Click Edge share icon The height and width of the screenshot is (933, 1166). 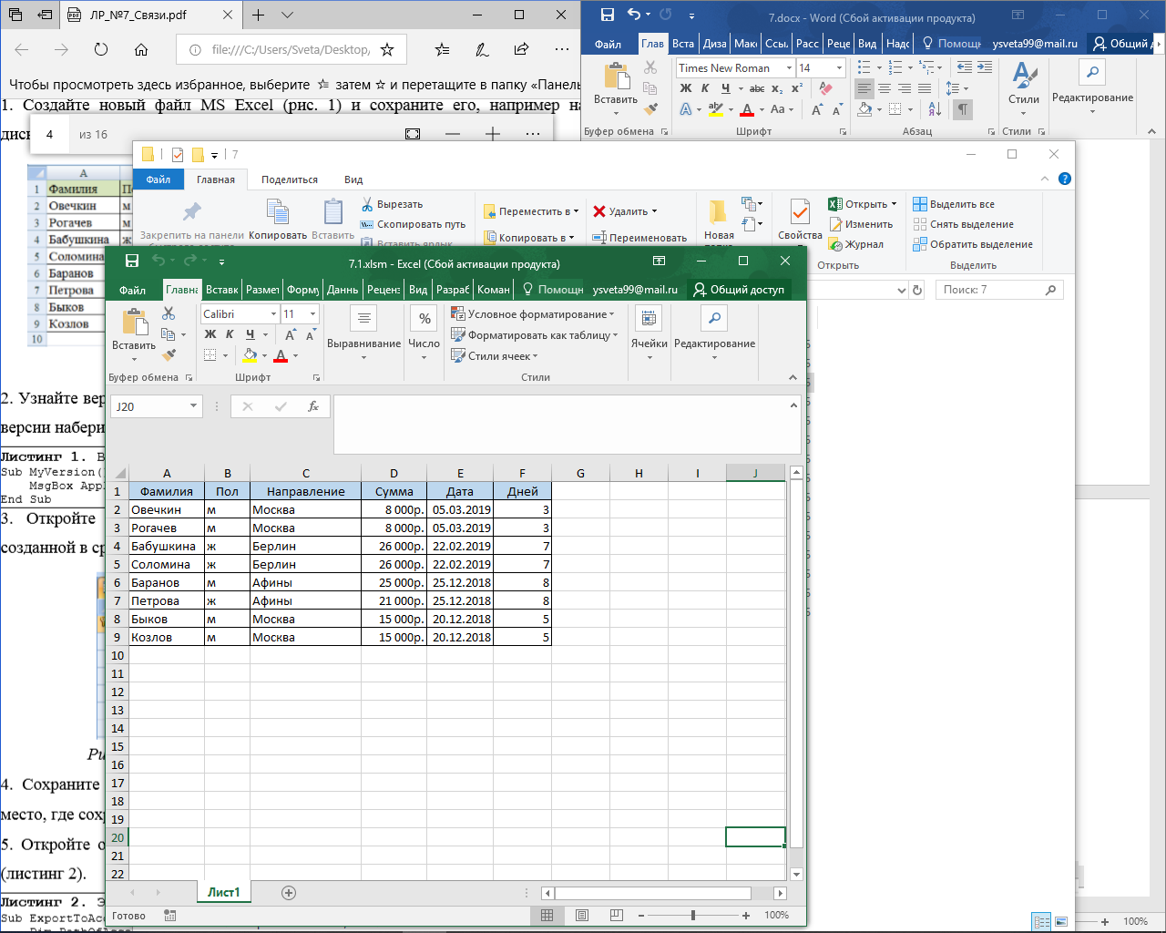[x=521, y=50]
